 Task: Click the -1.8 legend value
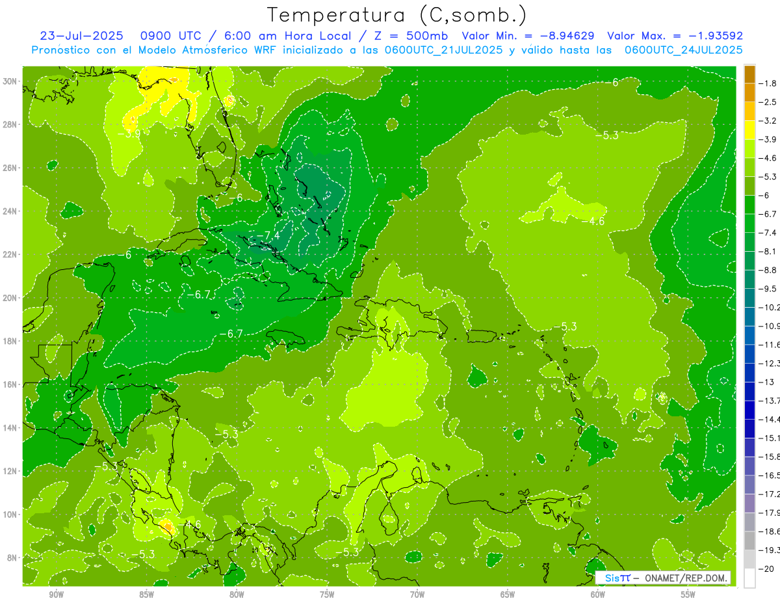tap(767, 83)
